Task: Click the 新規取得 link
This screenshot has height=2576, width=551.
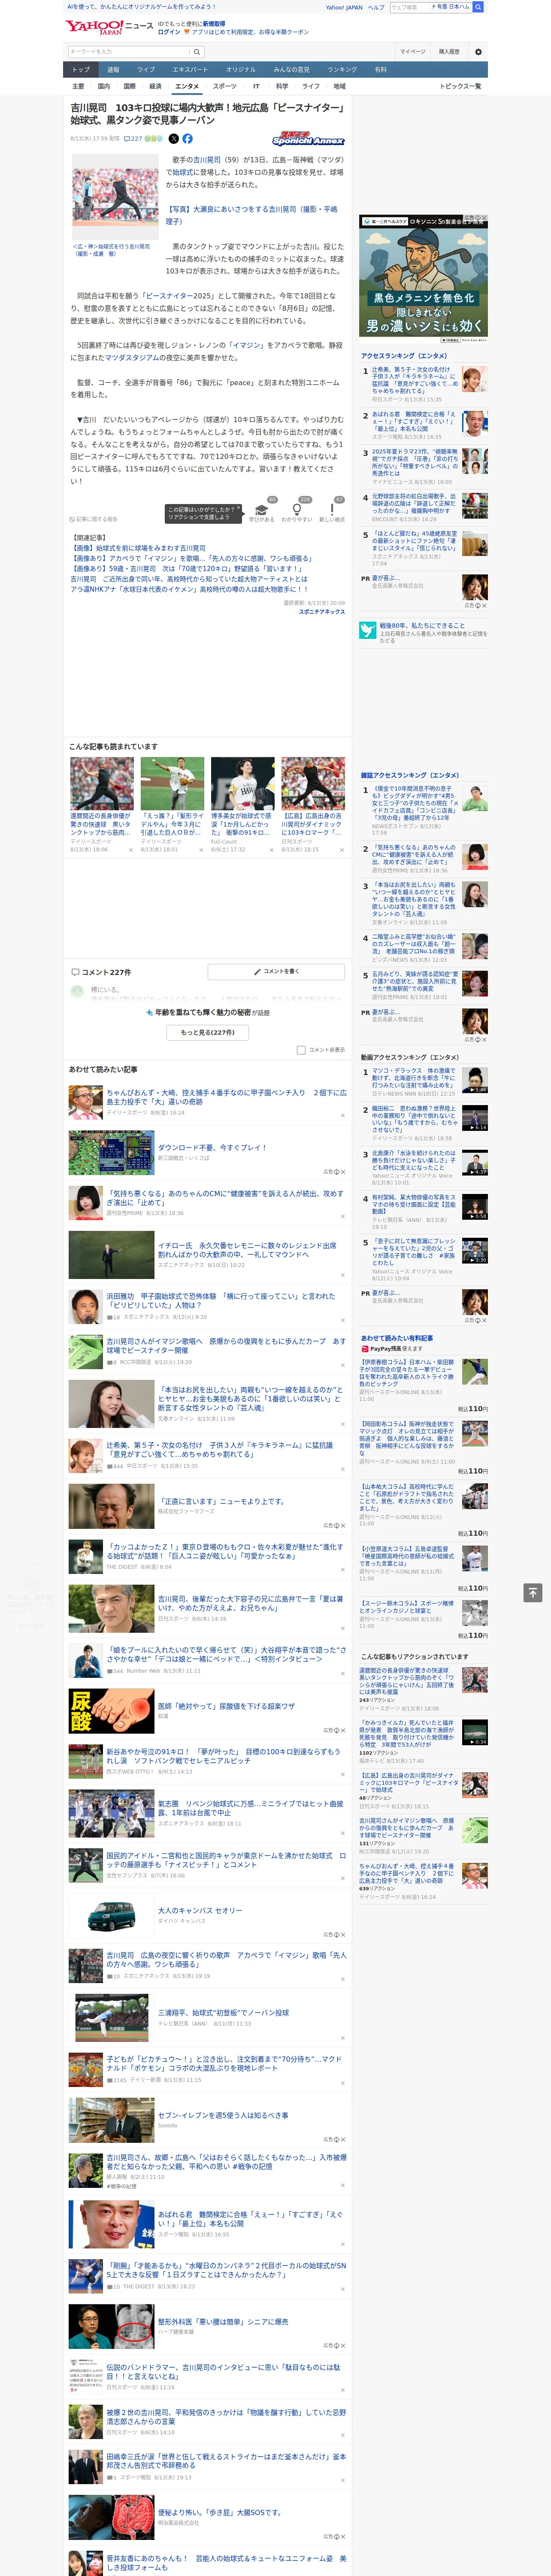Action: 214,23
